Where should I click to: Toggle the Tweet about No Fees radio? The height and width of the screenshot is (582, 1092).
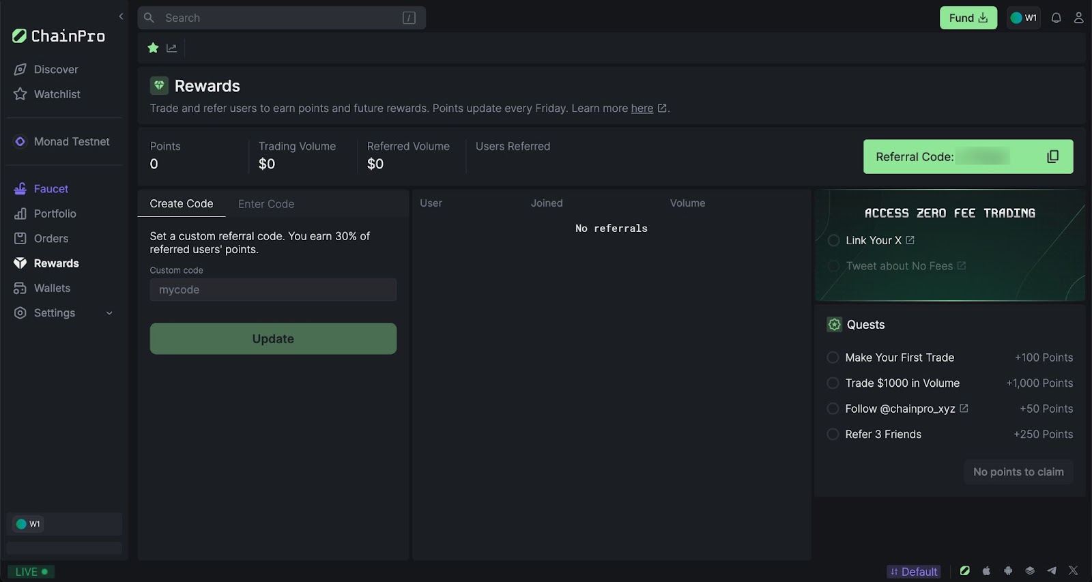(833, 266)
